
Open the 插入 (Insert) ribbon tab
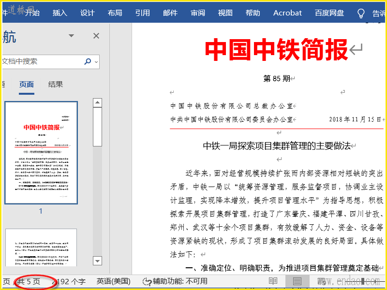pos(60,13)
